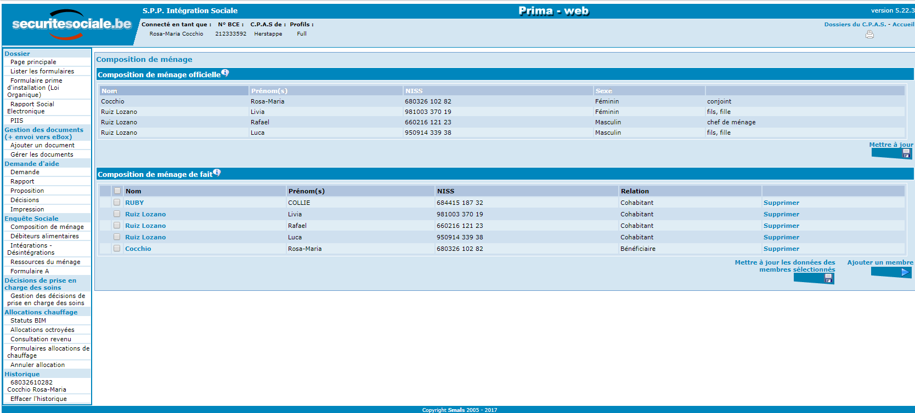Viewport: 915px width, 413px height.
Task: Open the Cocchio member link
Action: click(138, 249)
